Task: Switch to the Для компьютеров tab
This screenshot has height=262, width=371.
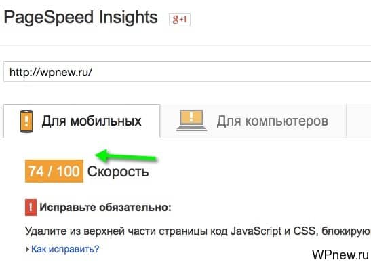Action: (x=253, y=121)
